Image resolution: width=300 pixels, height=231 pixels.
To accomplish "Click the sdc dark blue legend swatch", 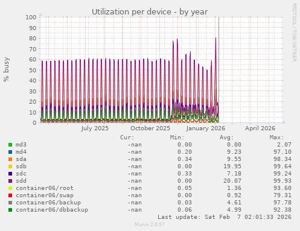I will tap(10, 174).
